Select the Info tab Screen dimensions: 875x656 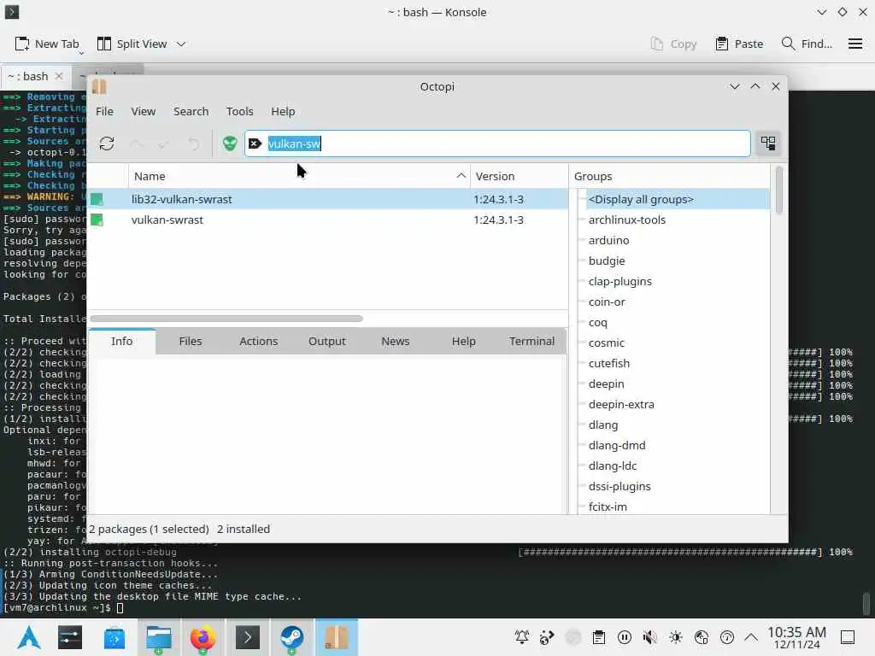point(121,341)
